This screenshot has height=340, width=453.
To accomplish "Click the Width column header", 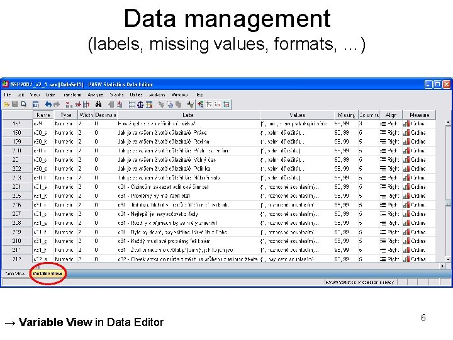I will (86, 115).
